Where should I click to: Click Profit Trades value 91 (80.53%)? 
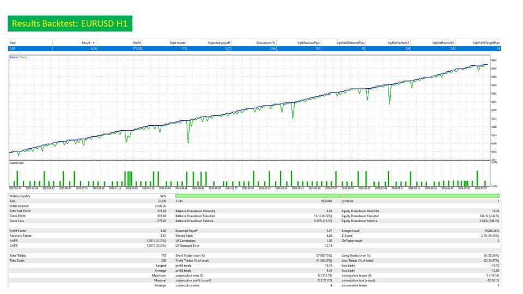pos(324,261)
